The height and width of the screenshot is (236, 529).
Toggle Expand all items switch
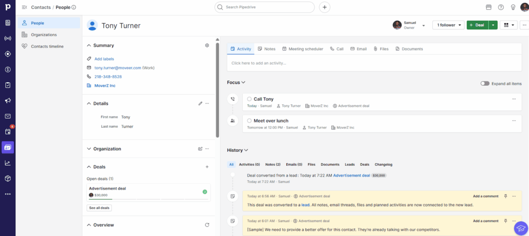(x=485, y=83)
